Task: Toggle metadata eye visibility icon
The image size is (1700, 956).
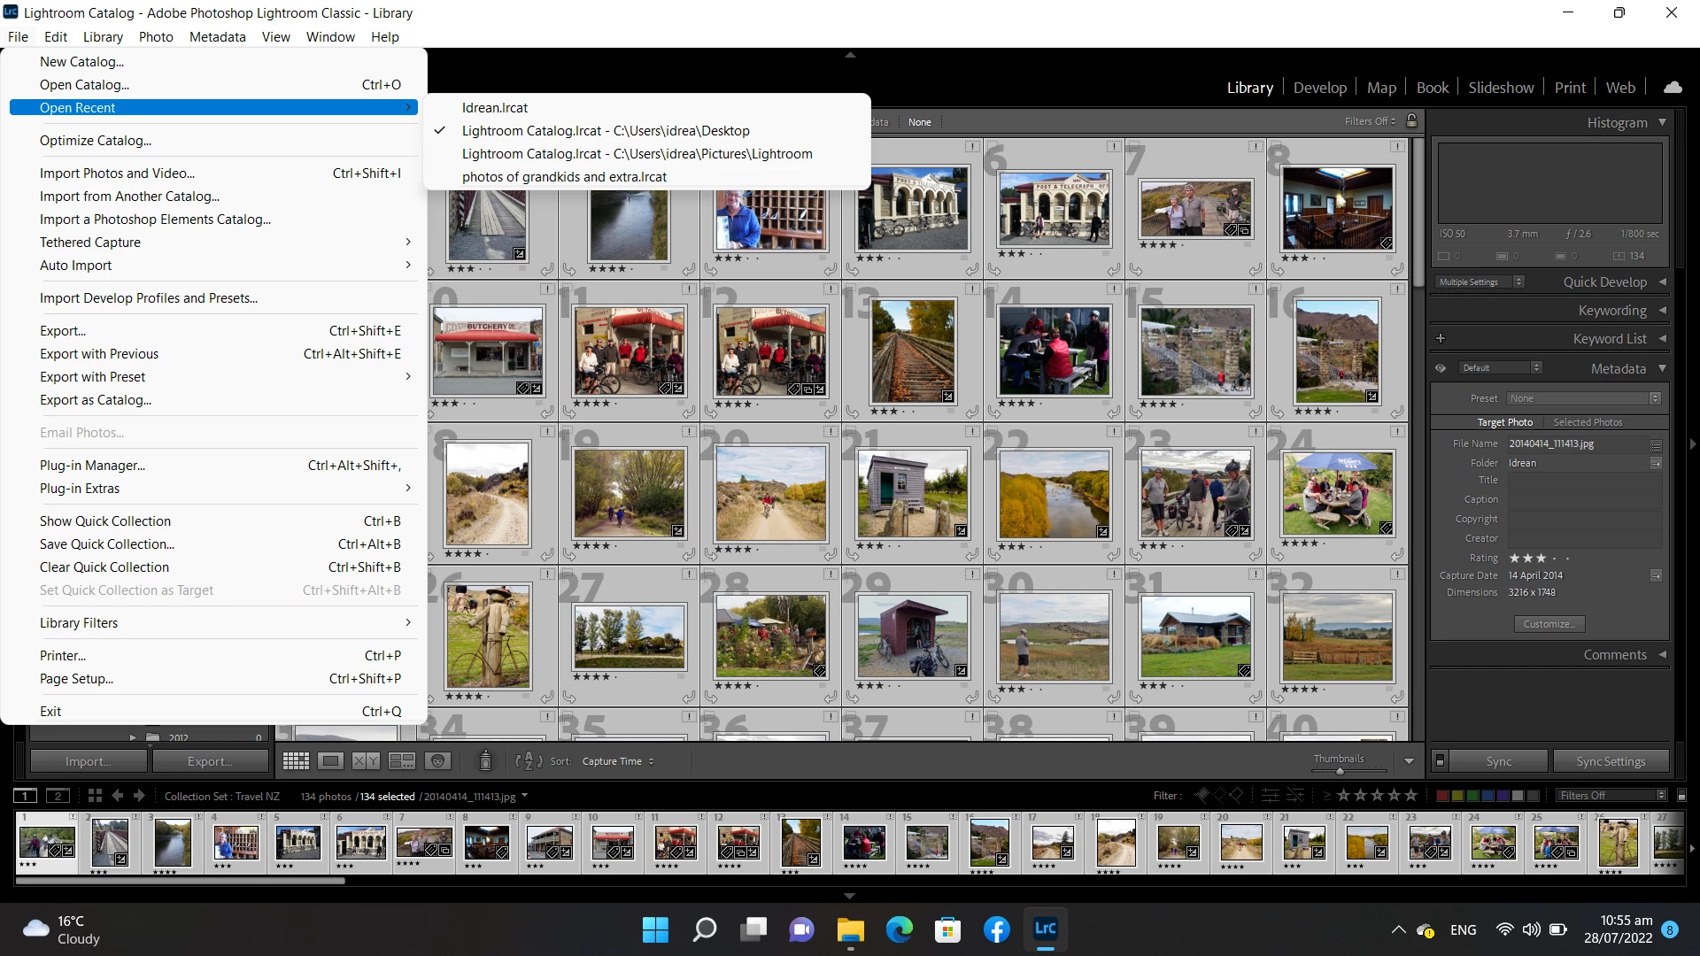Action: 1441,368
